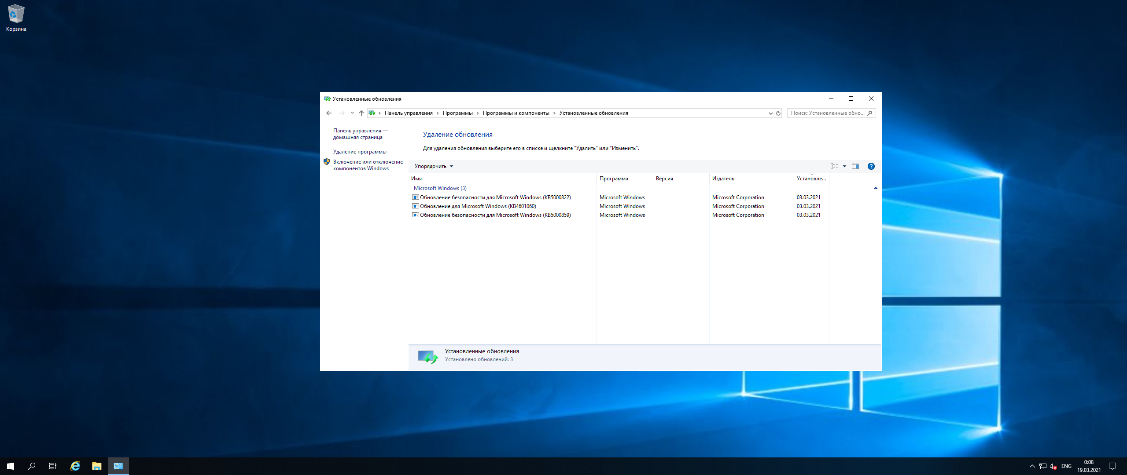Open Программы breadcrumb
The height and width of the screenshot is (475, 1127).
pyautogui.click(x=457, y=113)
